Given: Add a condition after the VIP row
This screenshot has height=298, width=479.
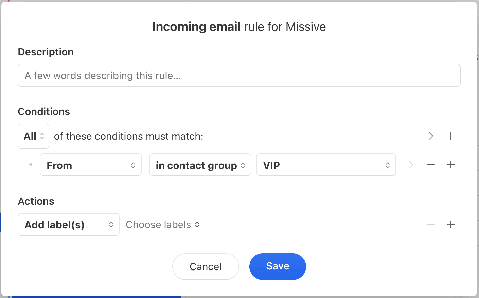Looking at the screenshot, I should (451, 165).
